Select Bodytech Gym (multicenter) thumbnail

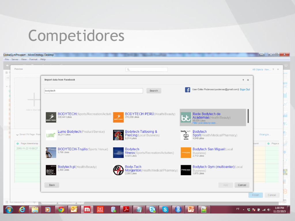point(186,170)
